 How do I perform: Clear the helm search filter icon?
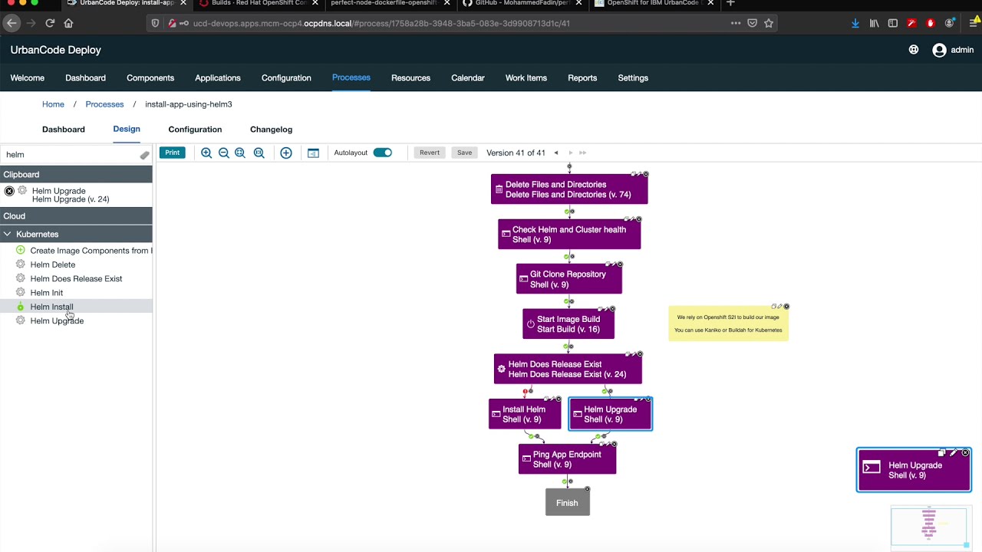[144, 155]
